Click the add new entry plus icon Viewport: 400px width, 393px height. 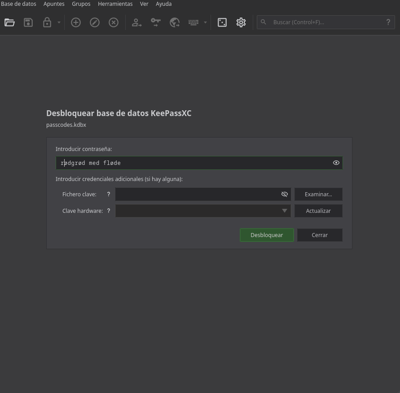point(76,22)
